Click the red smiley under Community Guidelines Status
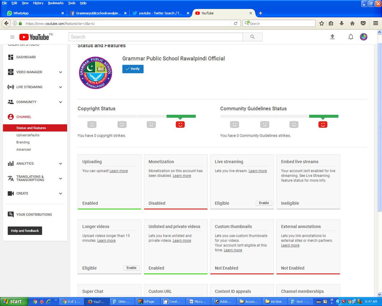 pyautogui.click(x=323, y=124)
